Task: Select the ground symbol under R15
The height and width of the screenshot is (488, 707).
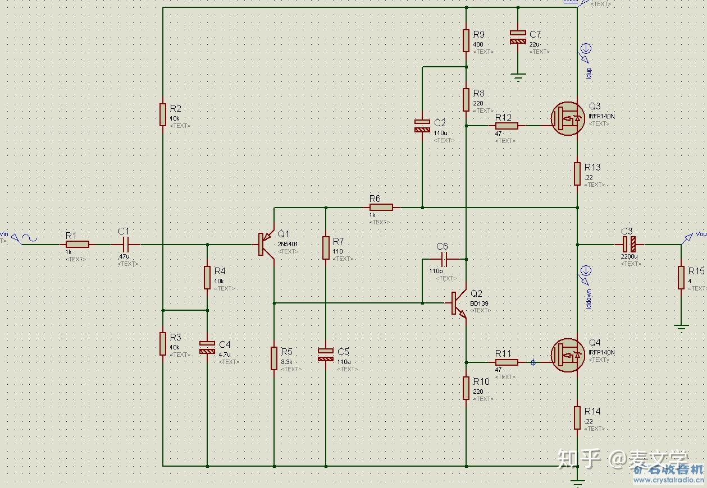Action: 681,328
